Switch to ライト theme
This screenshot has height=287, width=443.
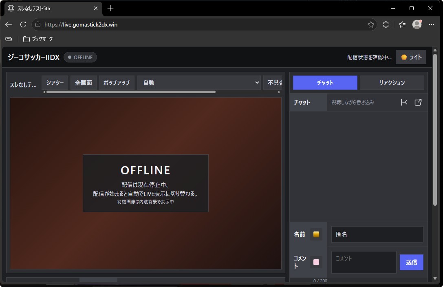tap(411, 57)
